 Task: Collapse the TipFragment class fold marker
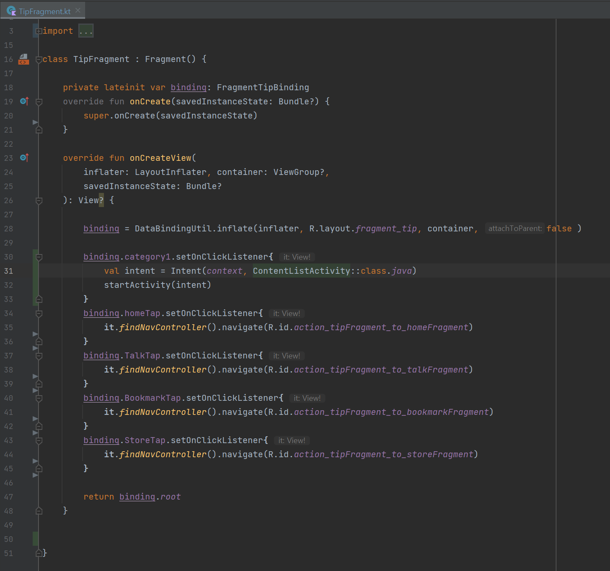(x=39, y=59)
